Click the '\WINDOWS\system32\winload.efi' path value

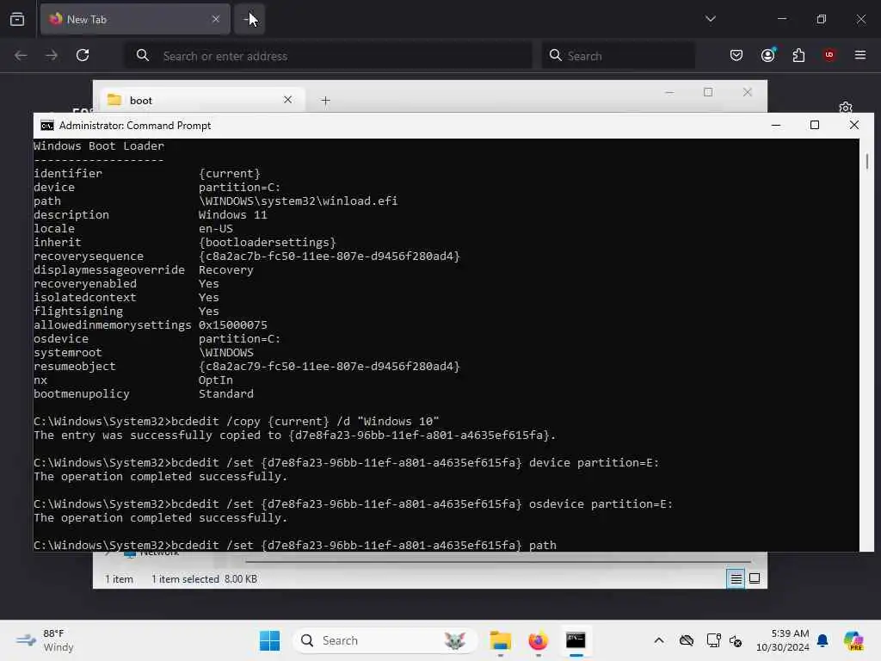298,201
